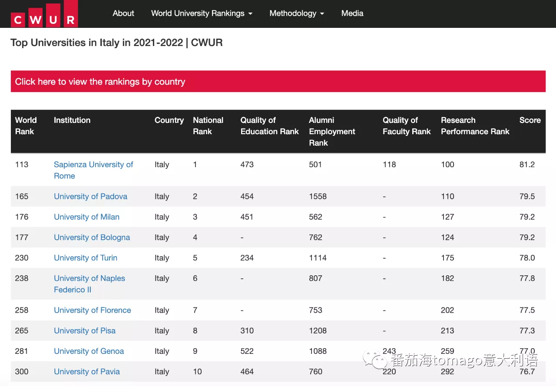Open University of Turin link
Screen dimensions: 556x386
point(86,258)
